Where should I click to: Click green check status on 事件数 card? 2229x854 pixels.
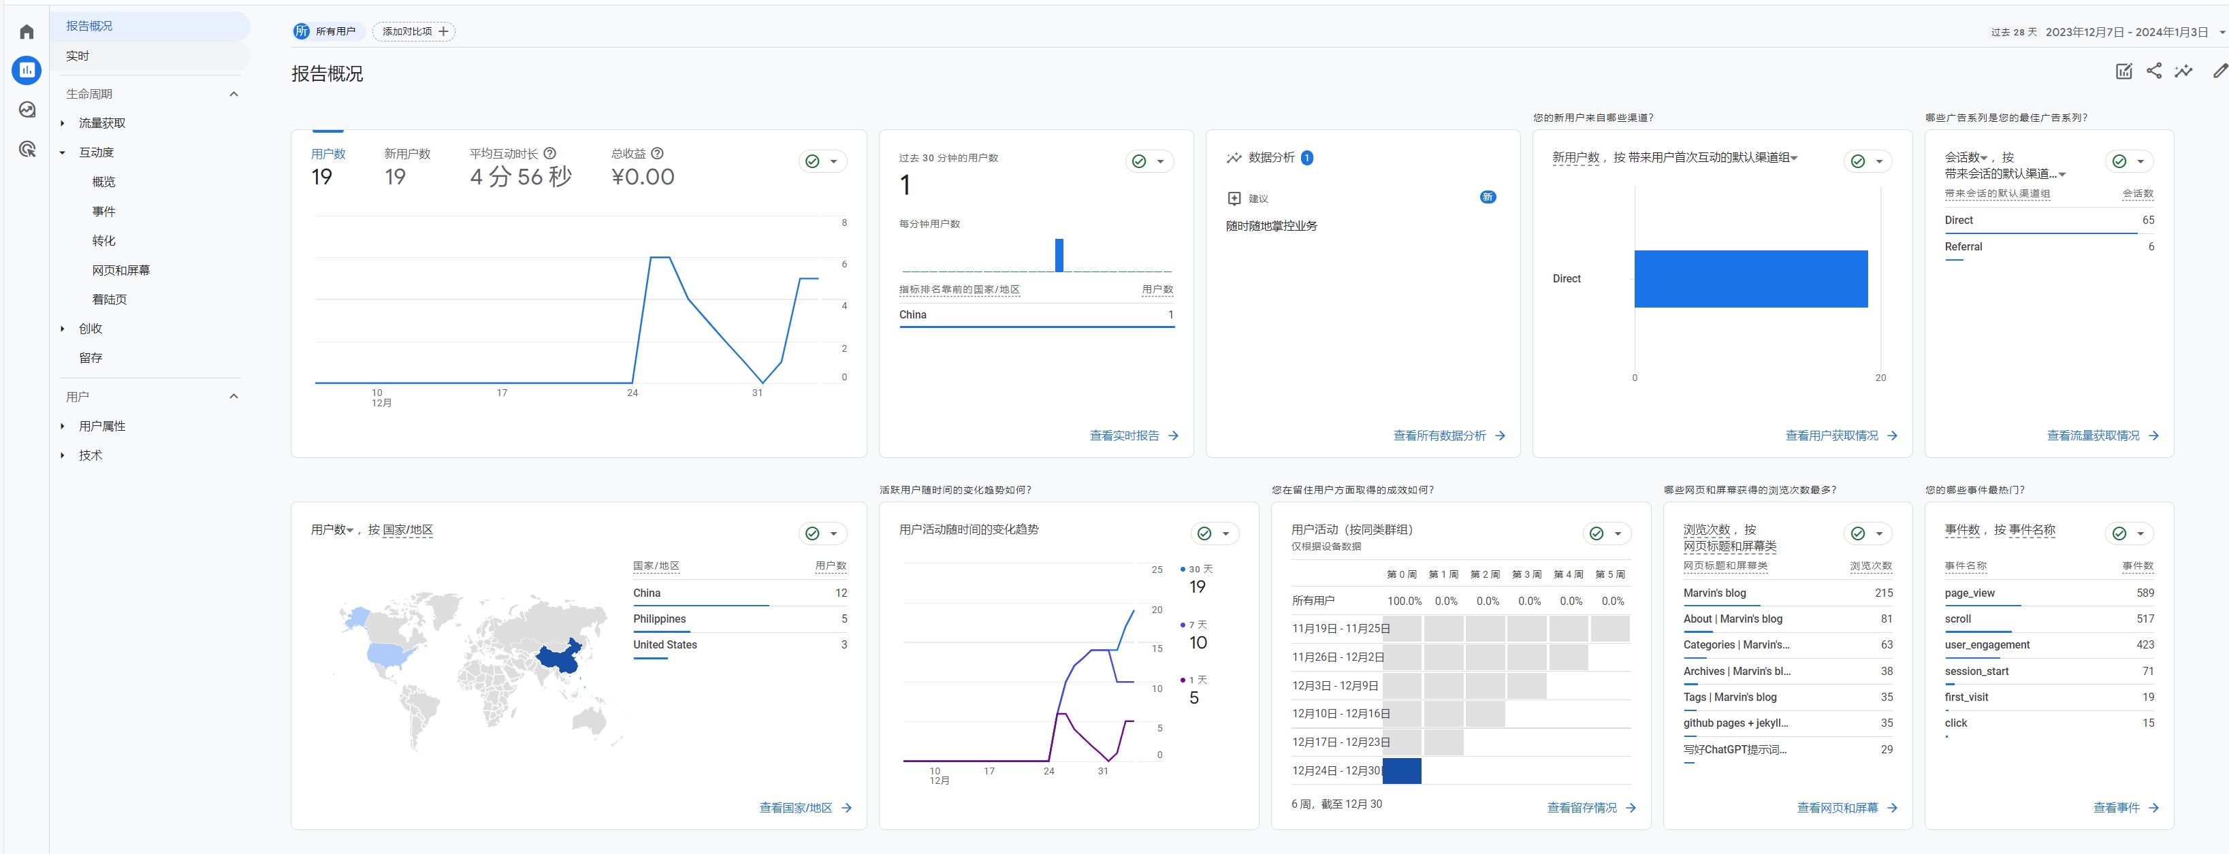coord(2119,533)
